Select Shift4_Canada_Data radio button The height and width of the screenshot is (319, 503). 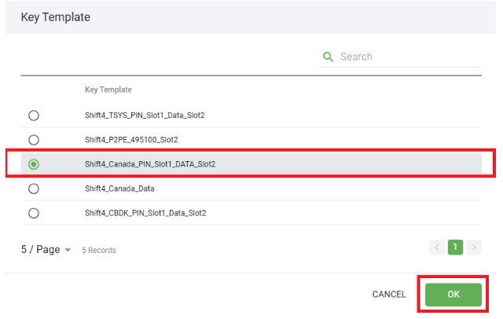click(x=33, y=189)
